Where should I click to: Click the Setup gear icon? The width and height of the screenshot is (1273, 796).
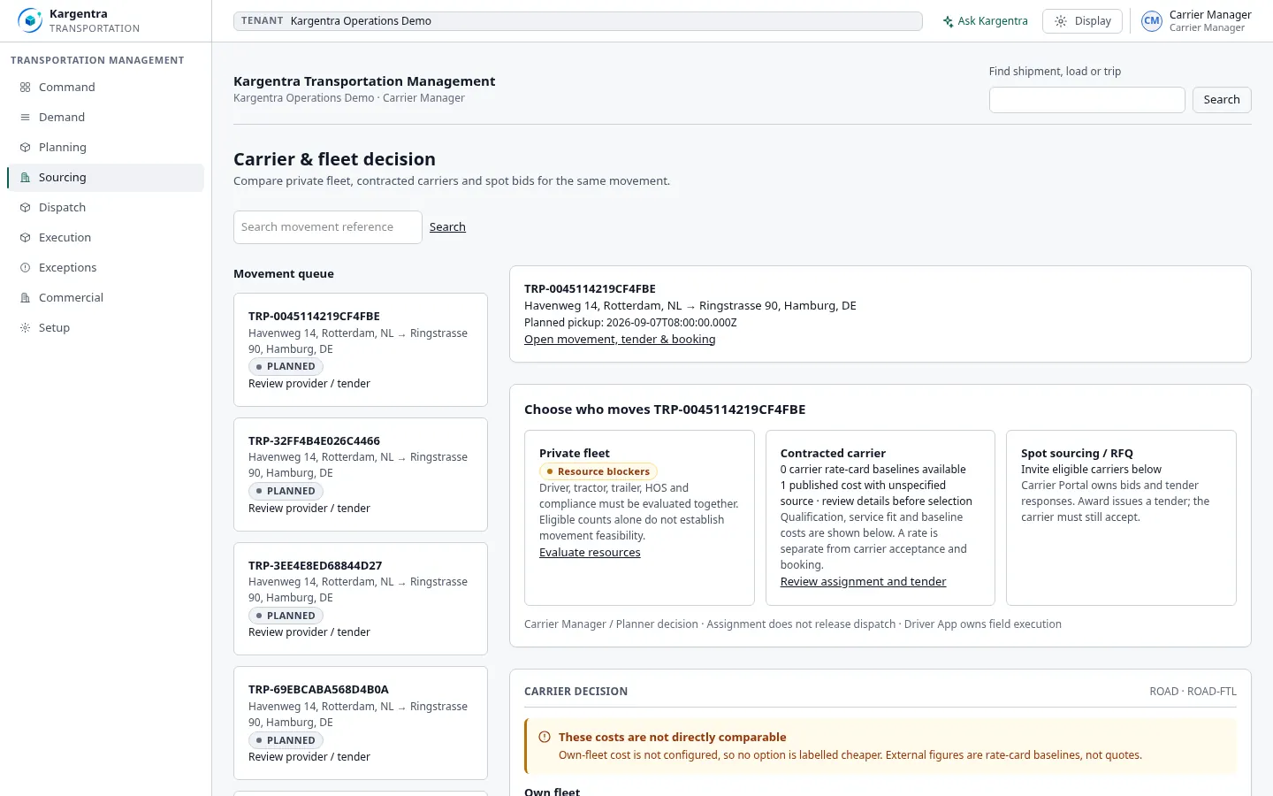coord(25,327)
